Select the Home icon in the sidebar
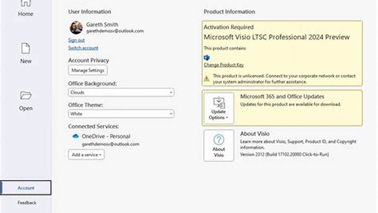 [x=26, y=6]
